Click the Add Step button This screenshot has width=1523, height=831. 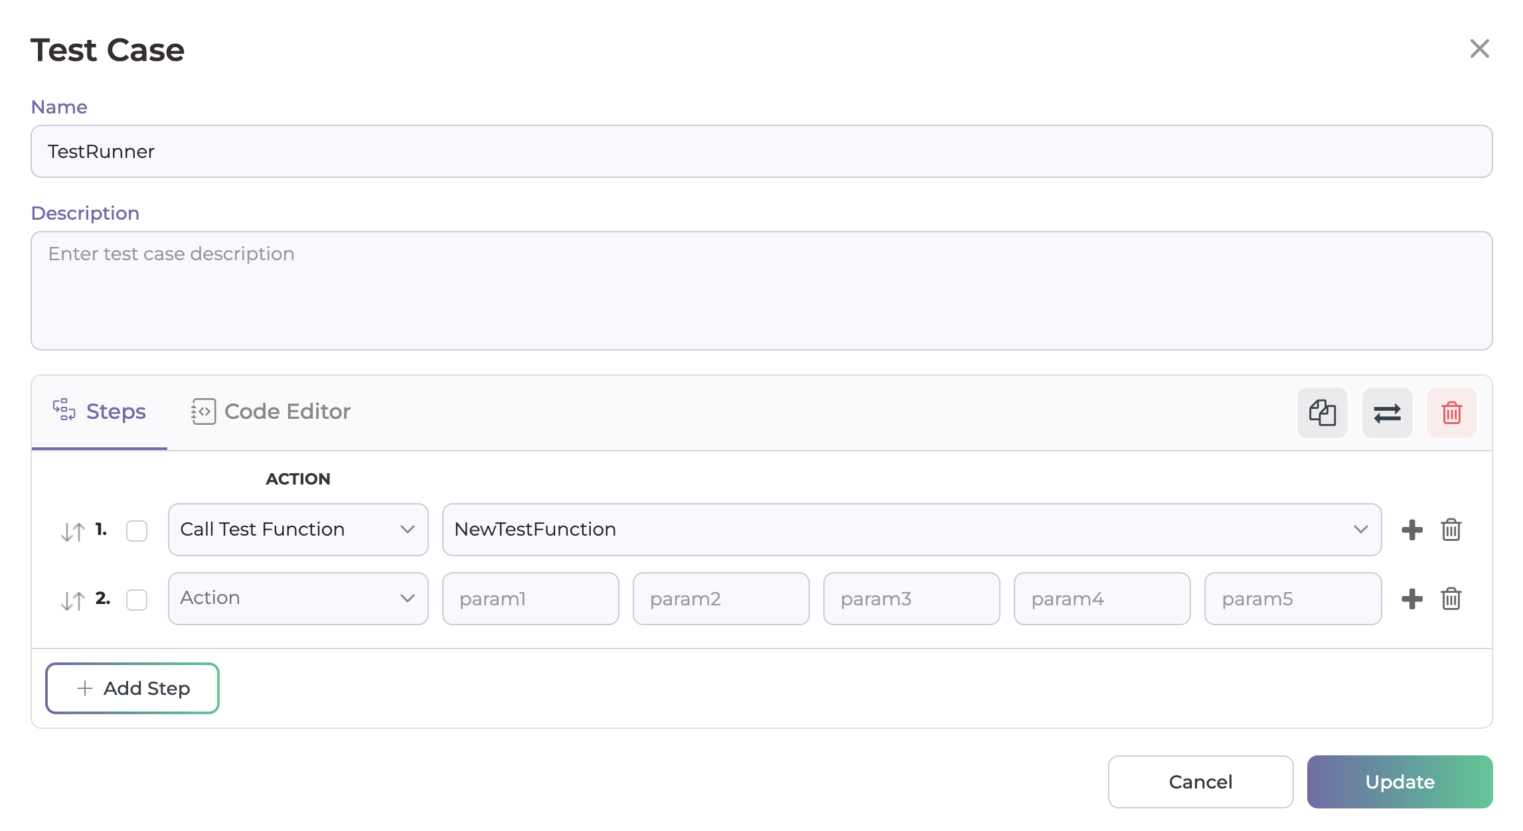pyautogui.click(x=132, y=688)
